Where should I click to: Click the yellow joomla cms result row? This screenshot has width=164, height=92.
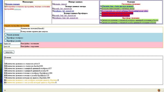(x=30, y=83)
